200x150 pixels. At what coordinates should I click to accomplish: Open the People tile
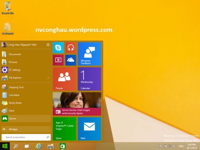[x=65, y=79]
